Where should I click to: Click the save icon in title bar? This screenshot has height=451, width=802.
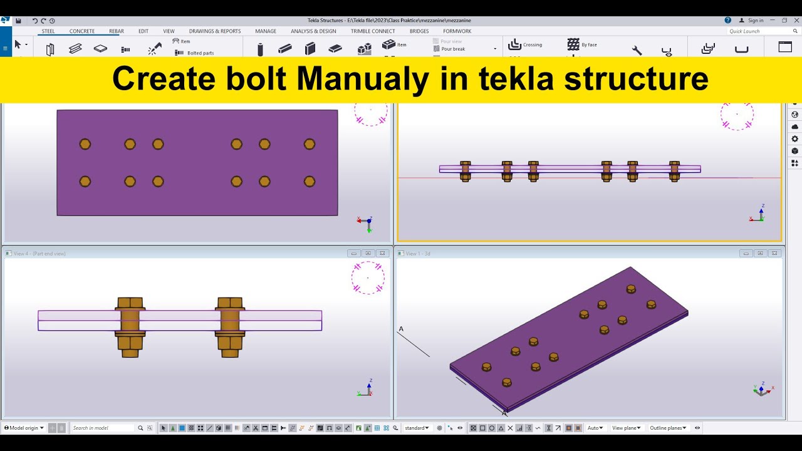[x=18, y=21]
